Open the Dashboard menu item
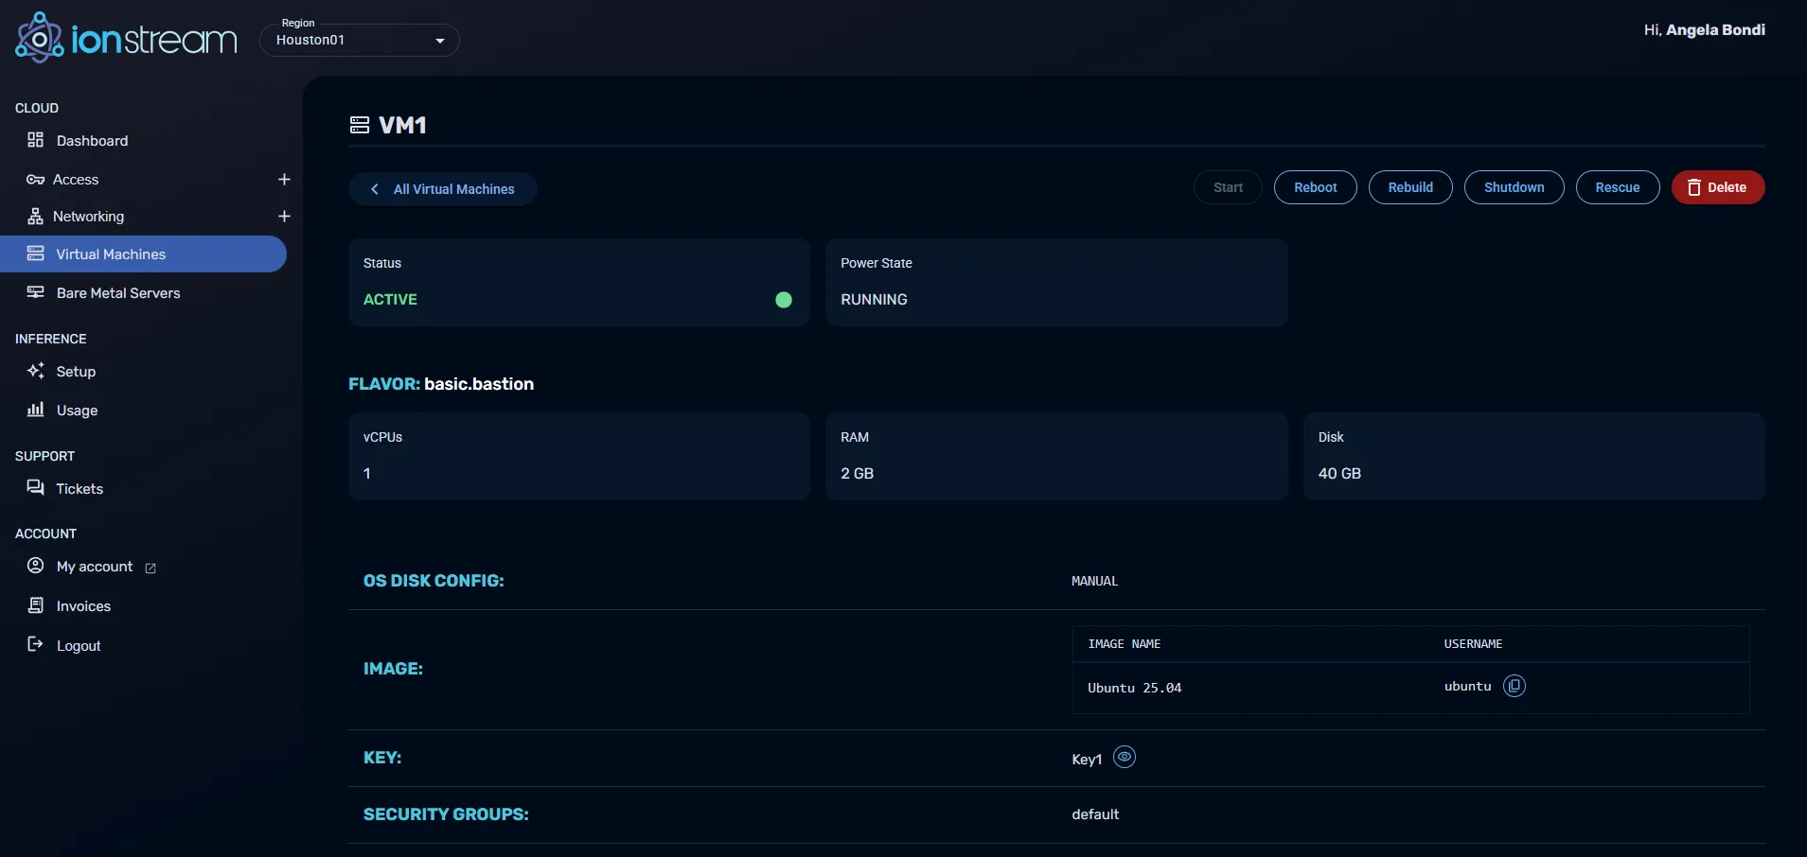Viewport: 1807px width, 857px height. tap(92, 141)
